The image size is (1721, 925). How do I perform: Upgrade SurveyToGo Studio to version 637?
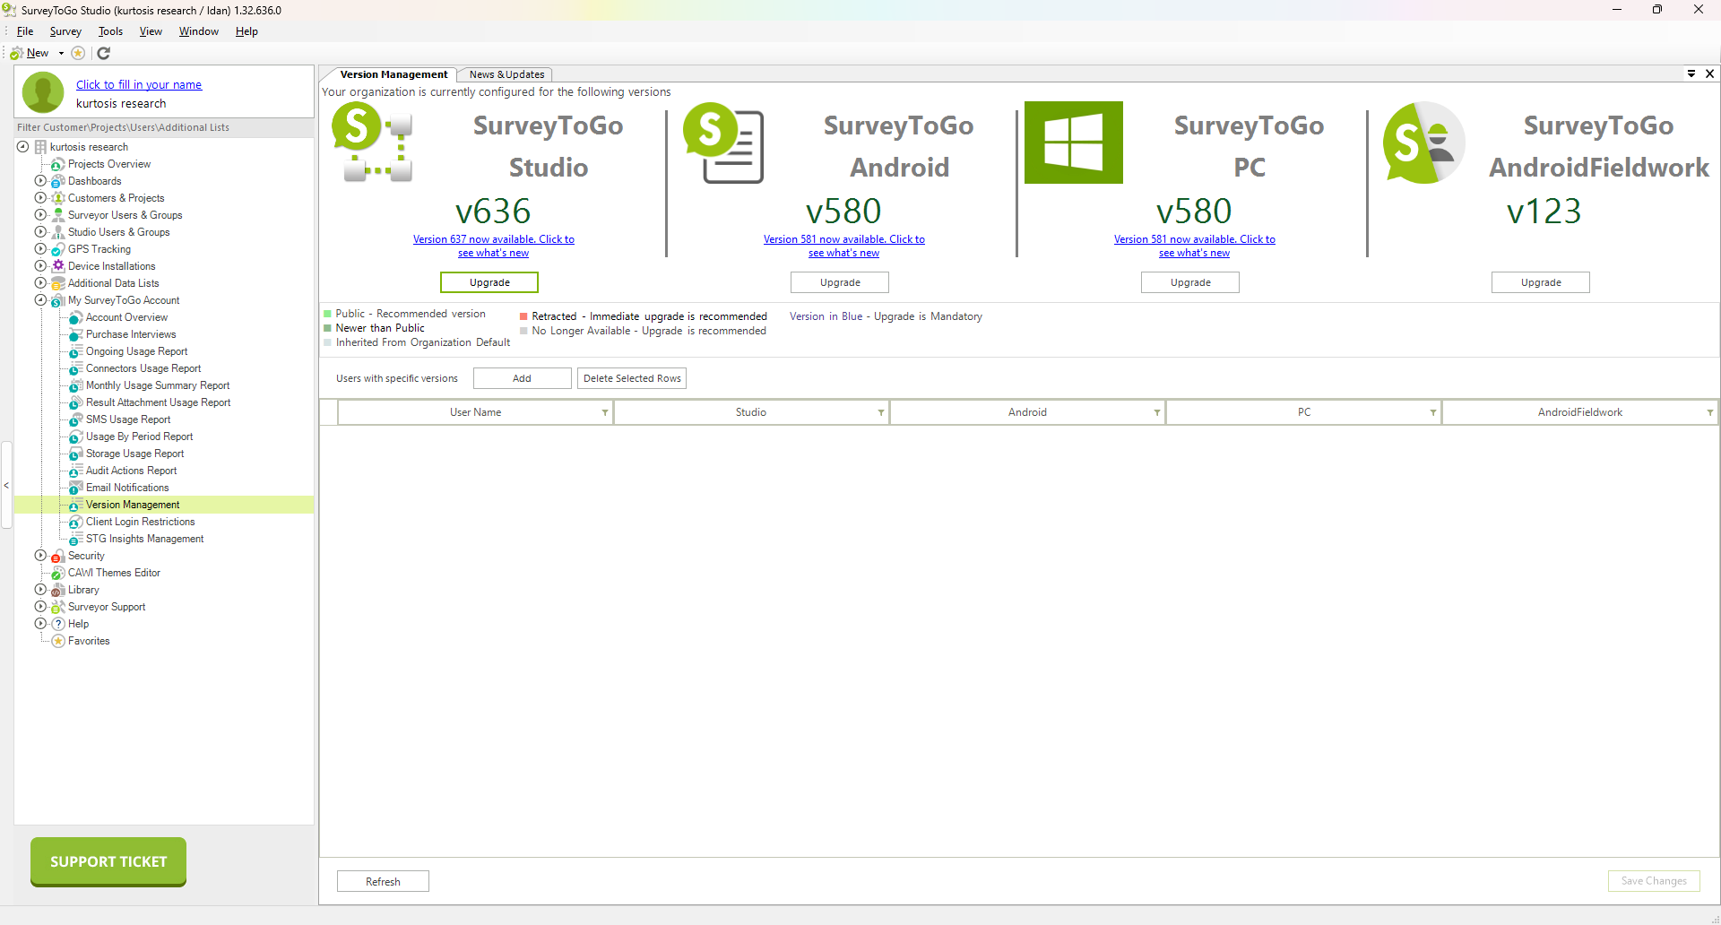(489, 281)
